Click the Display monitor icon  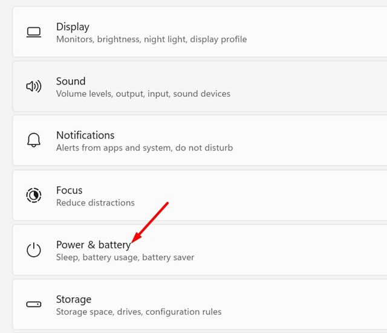(x=34, y=32)
